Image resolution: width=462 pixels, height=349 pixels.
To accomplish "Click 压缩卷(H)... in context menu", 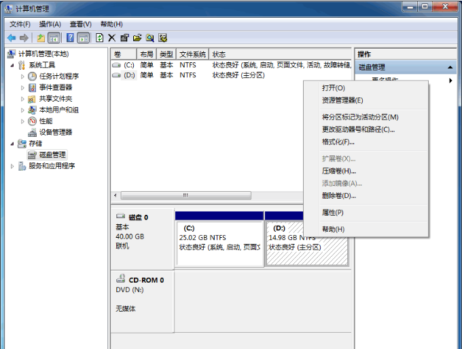I will [x=338, y=171].
